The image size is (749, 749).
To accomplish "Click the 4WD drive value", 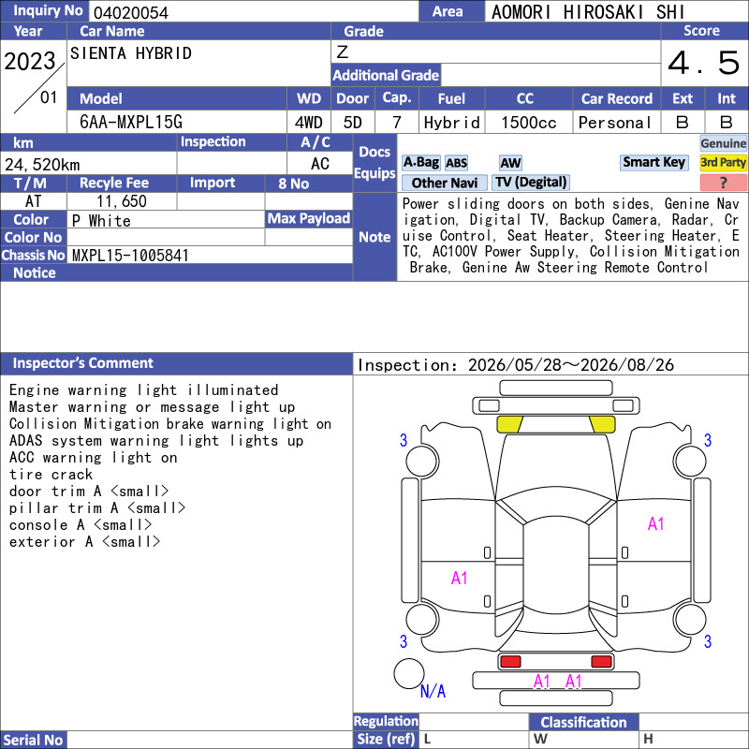I will tap(309, 123).
